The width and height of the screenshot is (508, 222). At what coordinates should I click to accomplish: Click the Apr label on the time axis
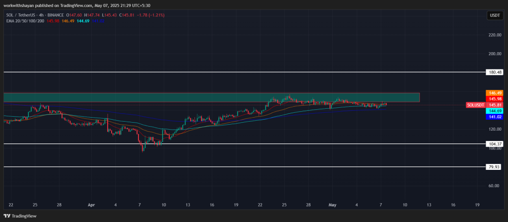coord(91,205)
